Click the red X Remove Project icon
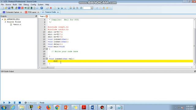The width and height of the screenshot is (196, 110). [51, 8]
